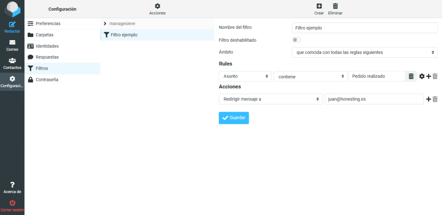Click the Eliminar trash icon in toolbar
This screenshot has height=215, width=442.
tap(335, 6)
